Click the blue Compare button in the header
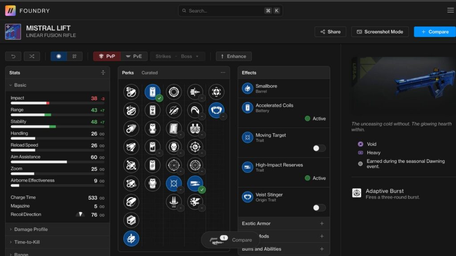 pos(435,32)
